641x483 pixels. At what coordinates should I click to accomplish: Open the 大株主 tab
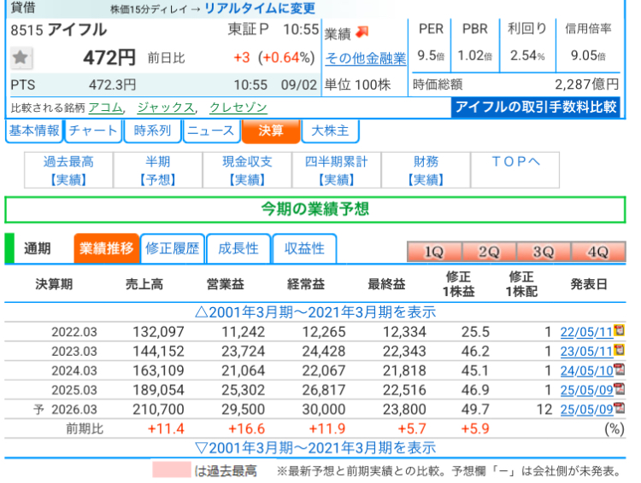coord(330,131)
